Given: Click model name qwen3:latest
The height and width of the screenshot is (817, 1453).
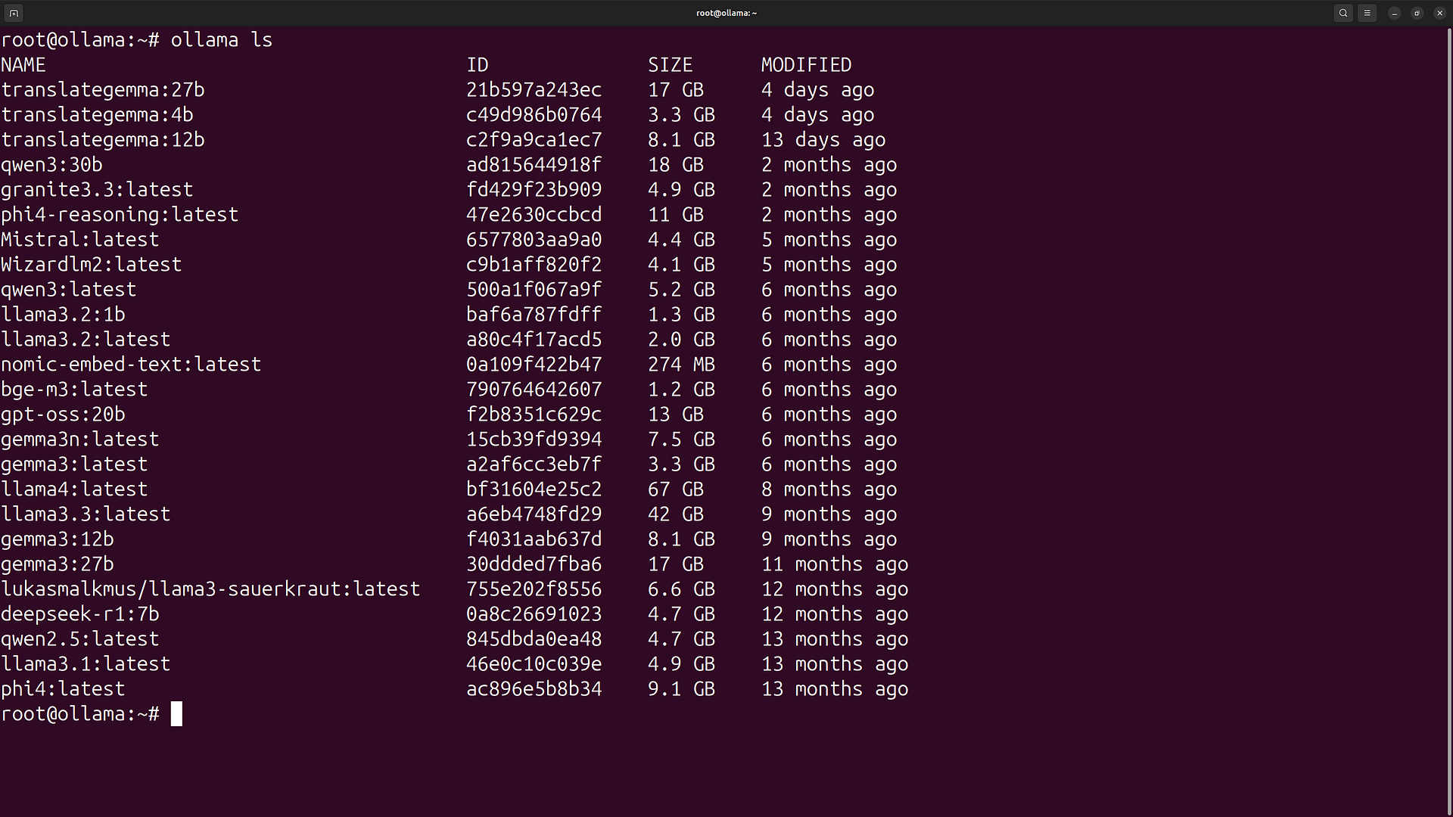Looking at the screenshot, I should pyautogui.click(x=69, y=290).
